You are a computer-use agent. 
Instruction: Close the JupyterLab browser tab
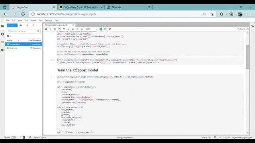[x=54, y=7]
